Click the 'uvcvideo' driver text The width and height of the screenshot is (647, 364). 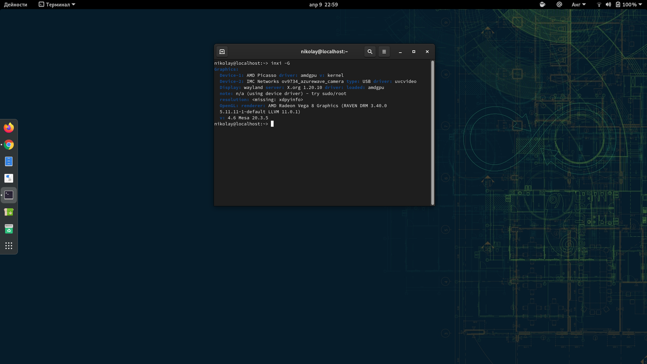(405, 81)
